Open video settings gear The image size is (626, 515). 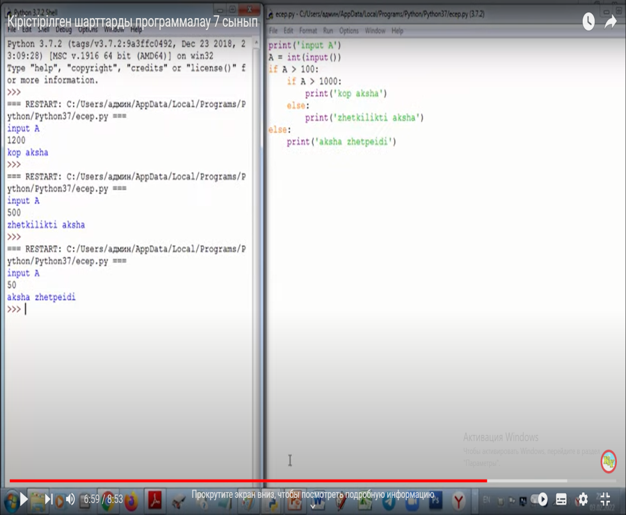(x=583, y=499)
